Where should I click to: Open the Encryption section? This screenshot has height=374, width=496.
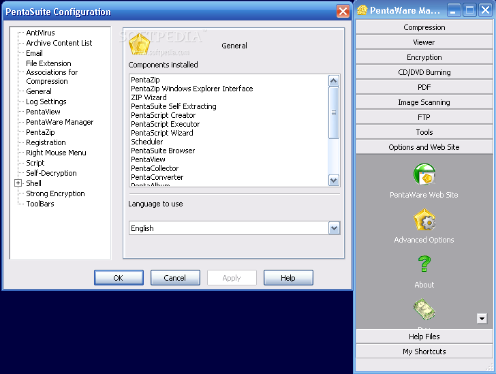pos(424,57)
